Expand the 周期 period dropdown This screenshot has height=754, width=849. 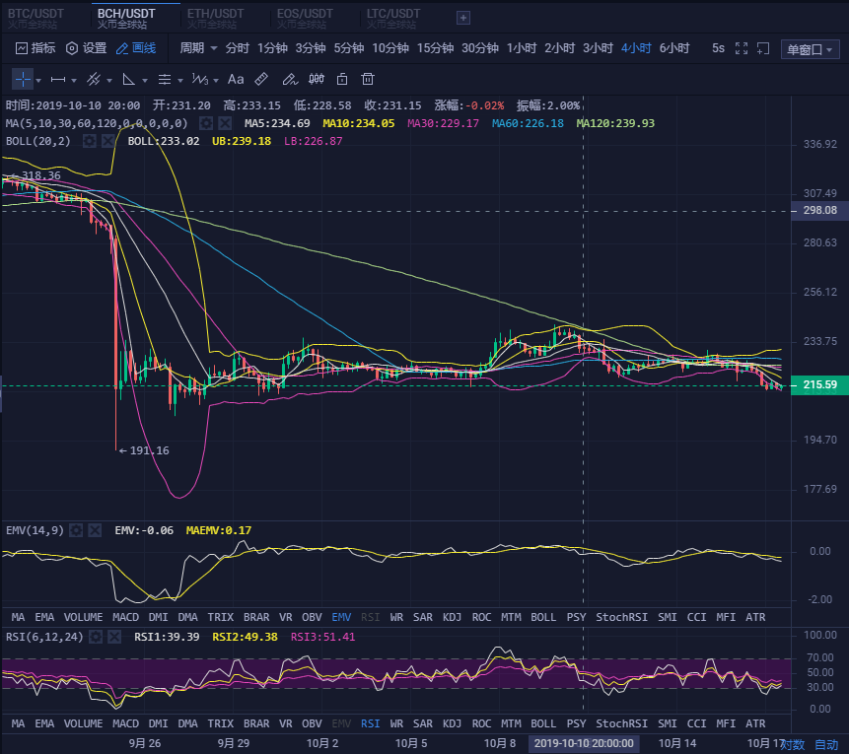pos(198,48)
